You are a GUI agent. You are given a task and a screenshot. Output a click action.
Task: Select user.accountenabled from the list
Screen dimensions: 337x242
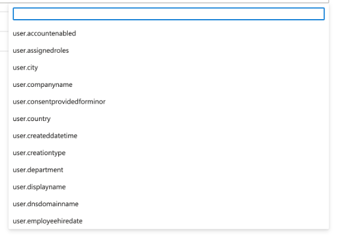click(168, 34)
